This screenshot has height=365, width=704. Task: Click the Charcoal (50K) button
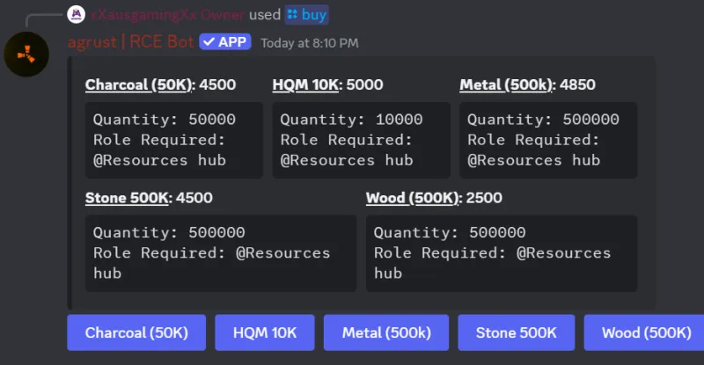point(136,332)
